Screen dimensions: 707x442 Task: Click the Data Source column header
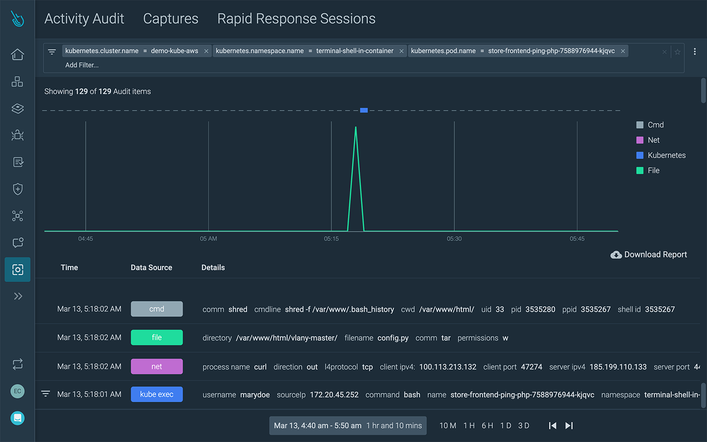click(151, 268)
